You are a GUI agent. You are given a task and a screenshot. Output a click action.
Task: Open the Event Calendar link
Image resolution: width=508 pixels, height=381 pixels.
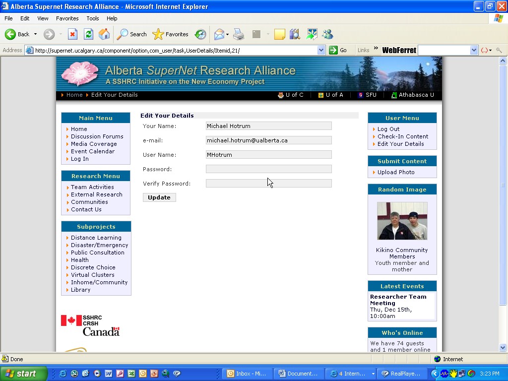pos(93,151)
